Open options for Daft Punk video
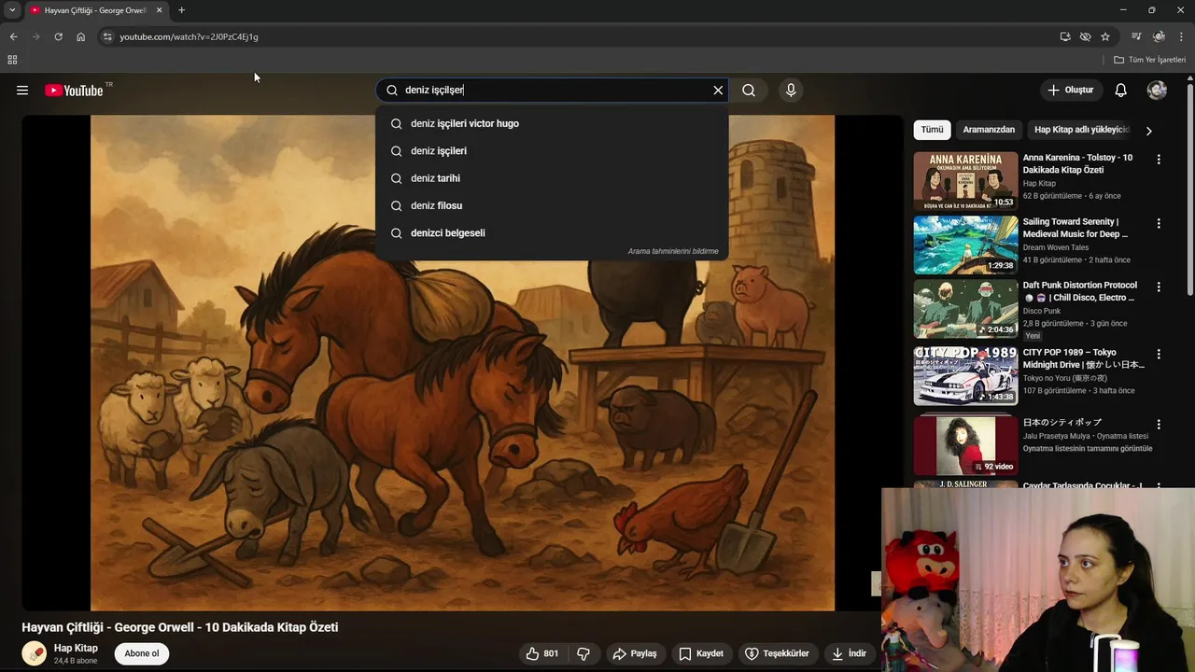Viewport: 1195px width, 672px height. point(1159,287)
